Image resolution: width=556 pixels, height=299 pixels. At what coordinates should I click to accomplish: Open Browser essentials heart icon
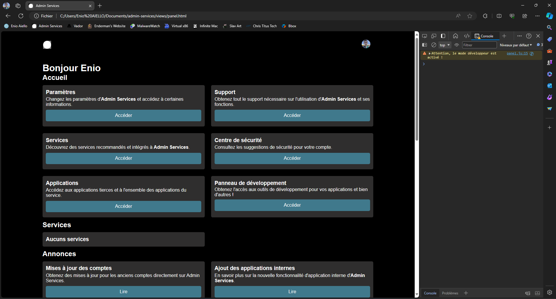tap(512, 16)
